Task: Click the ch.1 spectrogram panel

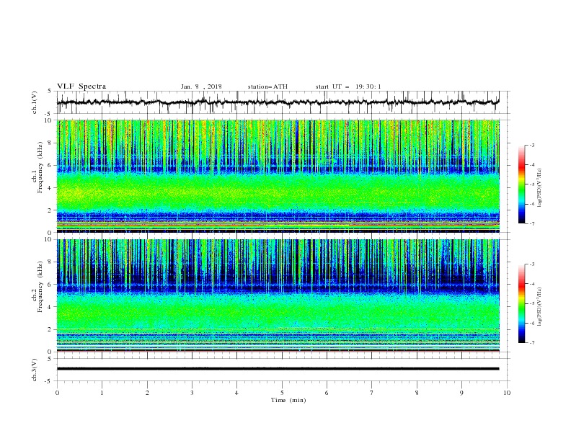Action: point(278,176)
